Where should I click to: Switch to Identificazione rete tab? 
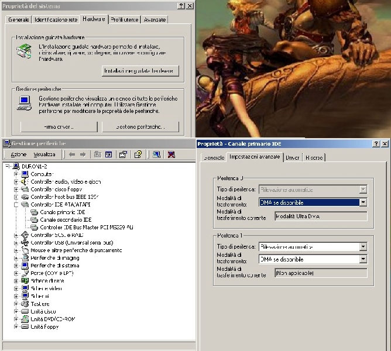click(56, 20)
